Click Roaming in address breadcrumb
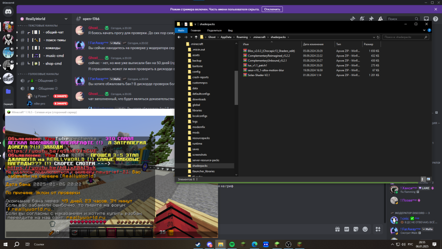Viewport: 442px width, 249px height. [242, 37]
